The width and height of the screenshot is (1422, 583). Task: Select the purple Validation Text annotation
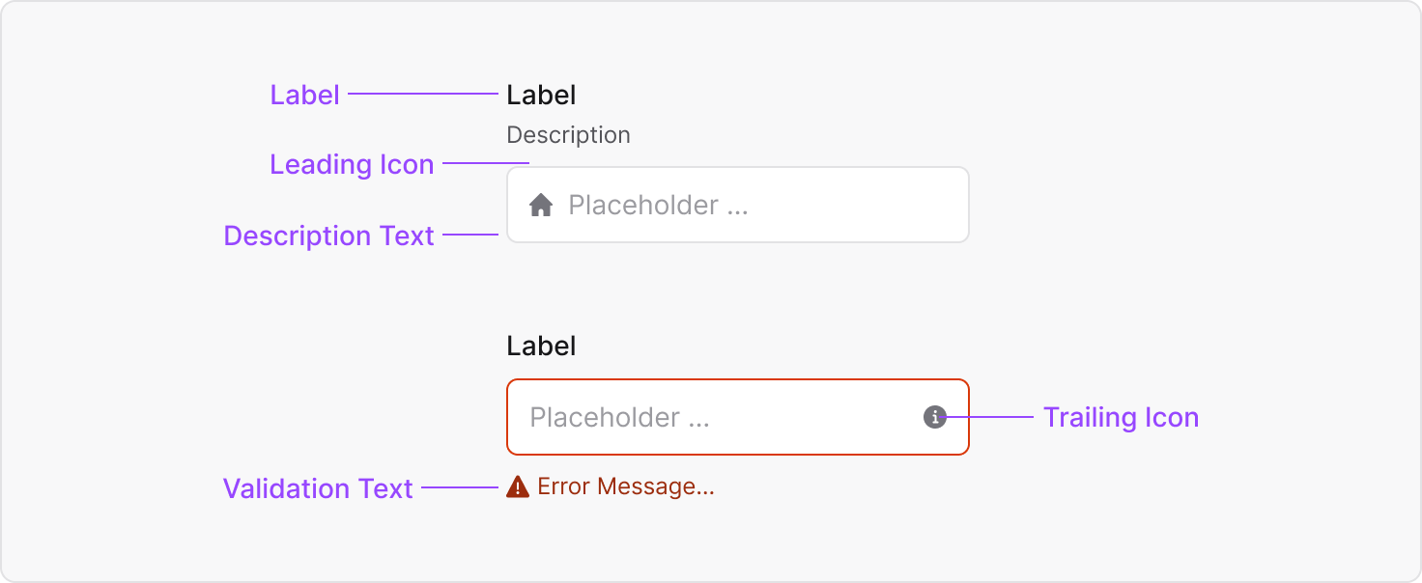318,488
